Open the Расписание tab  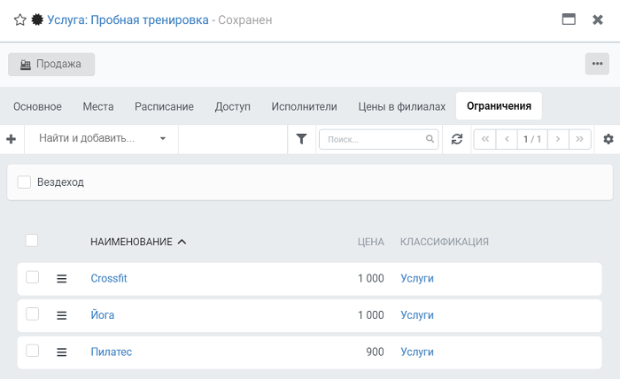click(x=164, y=106)
